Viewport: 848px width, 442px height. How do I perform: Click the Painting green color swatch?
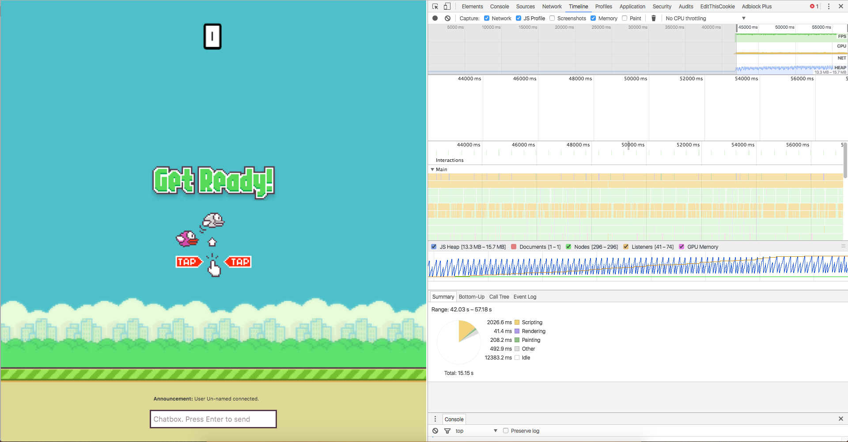click(517, 340)
